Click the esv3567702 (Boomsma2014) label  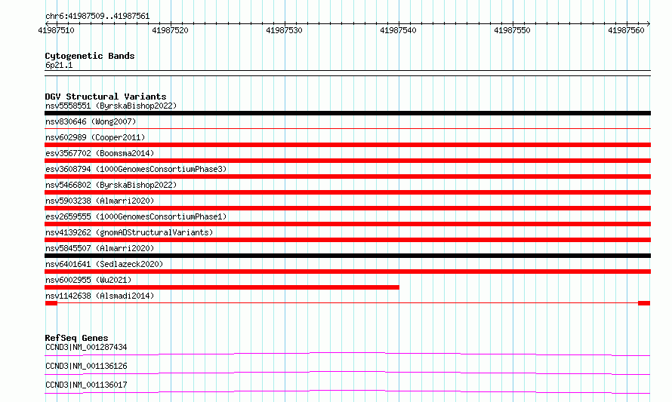(100, 153)
